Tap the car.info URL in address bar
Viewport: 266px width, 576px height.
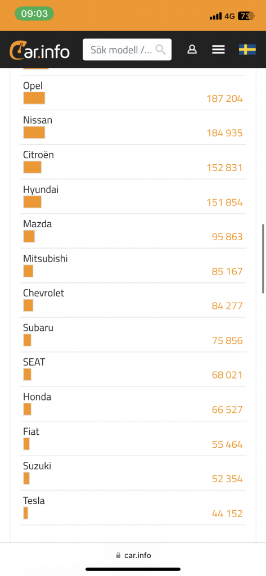[x=137, y=555]
